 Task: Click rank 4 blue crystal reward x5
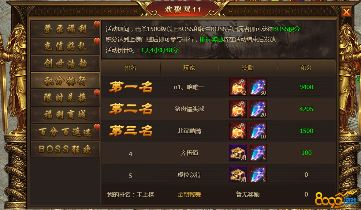[x=258, y=153]
